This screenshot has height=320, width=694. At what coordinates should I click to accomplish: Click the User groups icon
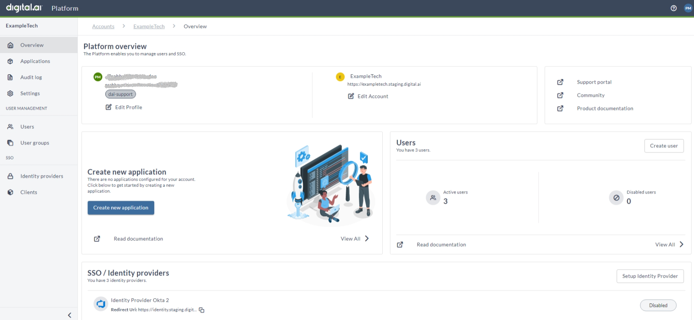pyautogui.click(x=11, y=143)
